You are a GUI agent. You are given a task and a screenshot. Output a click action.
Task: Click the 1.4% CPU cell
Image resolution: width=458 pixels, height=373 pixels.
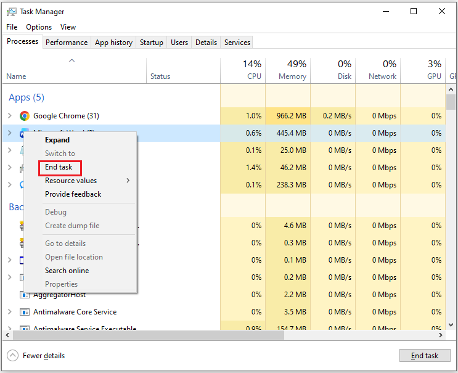243,167
